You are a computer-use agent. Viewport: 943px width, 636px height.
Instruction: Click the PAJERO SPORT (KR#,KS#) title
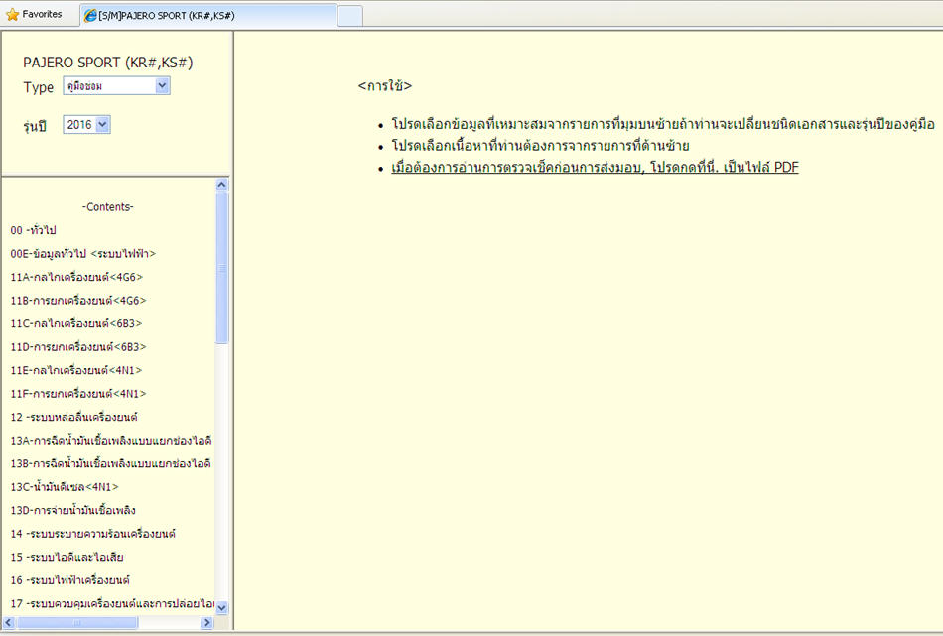107,63
